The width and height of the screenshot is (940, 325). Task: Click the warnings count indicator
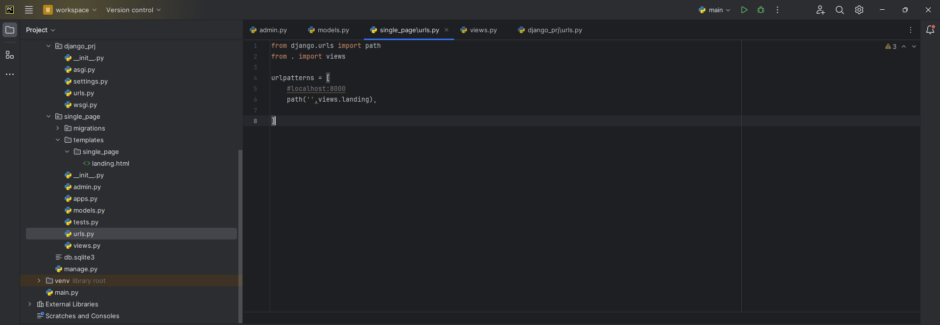pos(891,46)
